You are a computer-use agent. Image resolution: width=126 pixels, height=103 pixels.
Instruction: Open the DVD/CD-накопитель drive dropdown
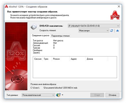click(94, 26)
